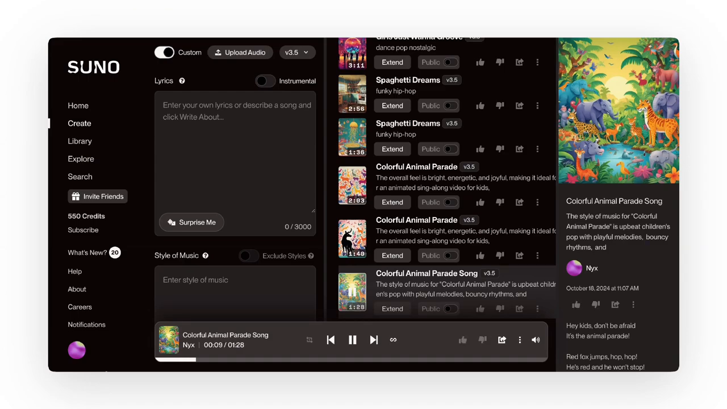Dislike the 1:36 Spaghetti Dreams track
The width and height of the screenshot is (727, 409).
[x=500, y=149]
